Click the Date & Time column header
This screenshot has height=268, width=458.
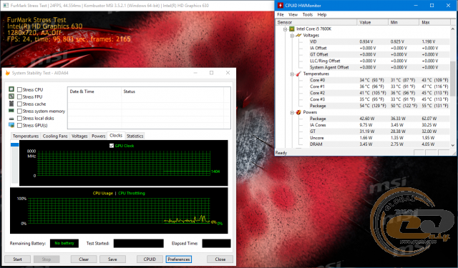94,91
